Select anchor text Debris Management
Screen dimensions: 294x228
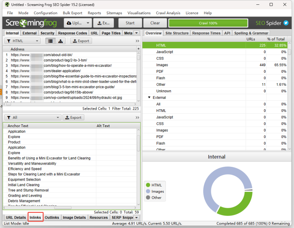pyautogui.click(x=24, y=201)
